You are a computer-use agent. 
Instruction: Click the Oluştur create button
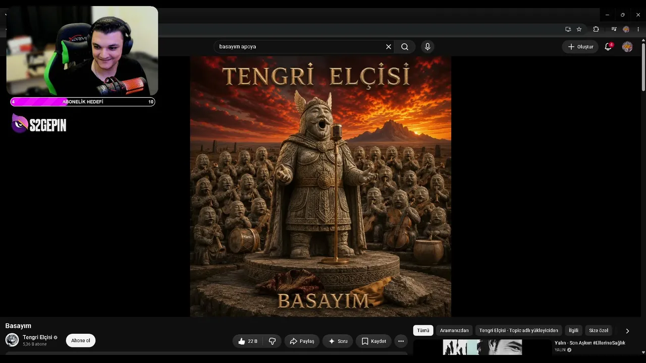click(x=580, y=47)
